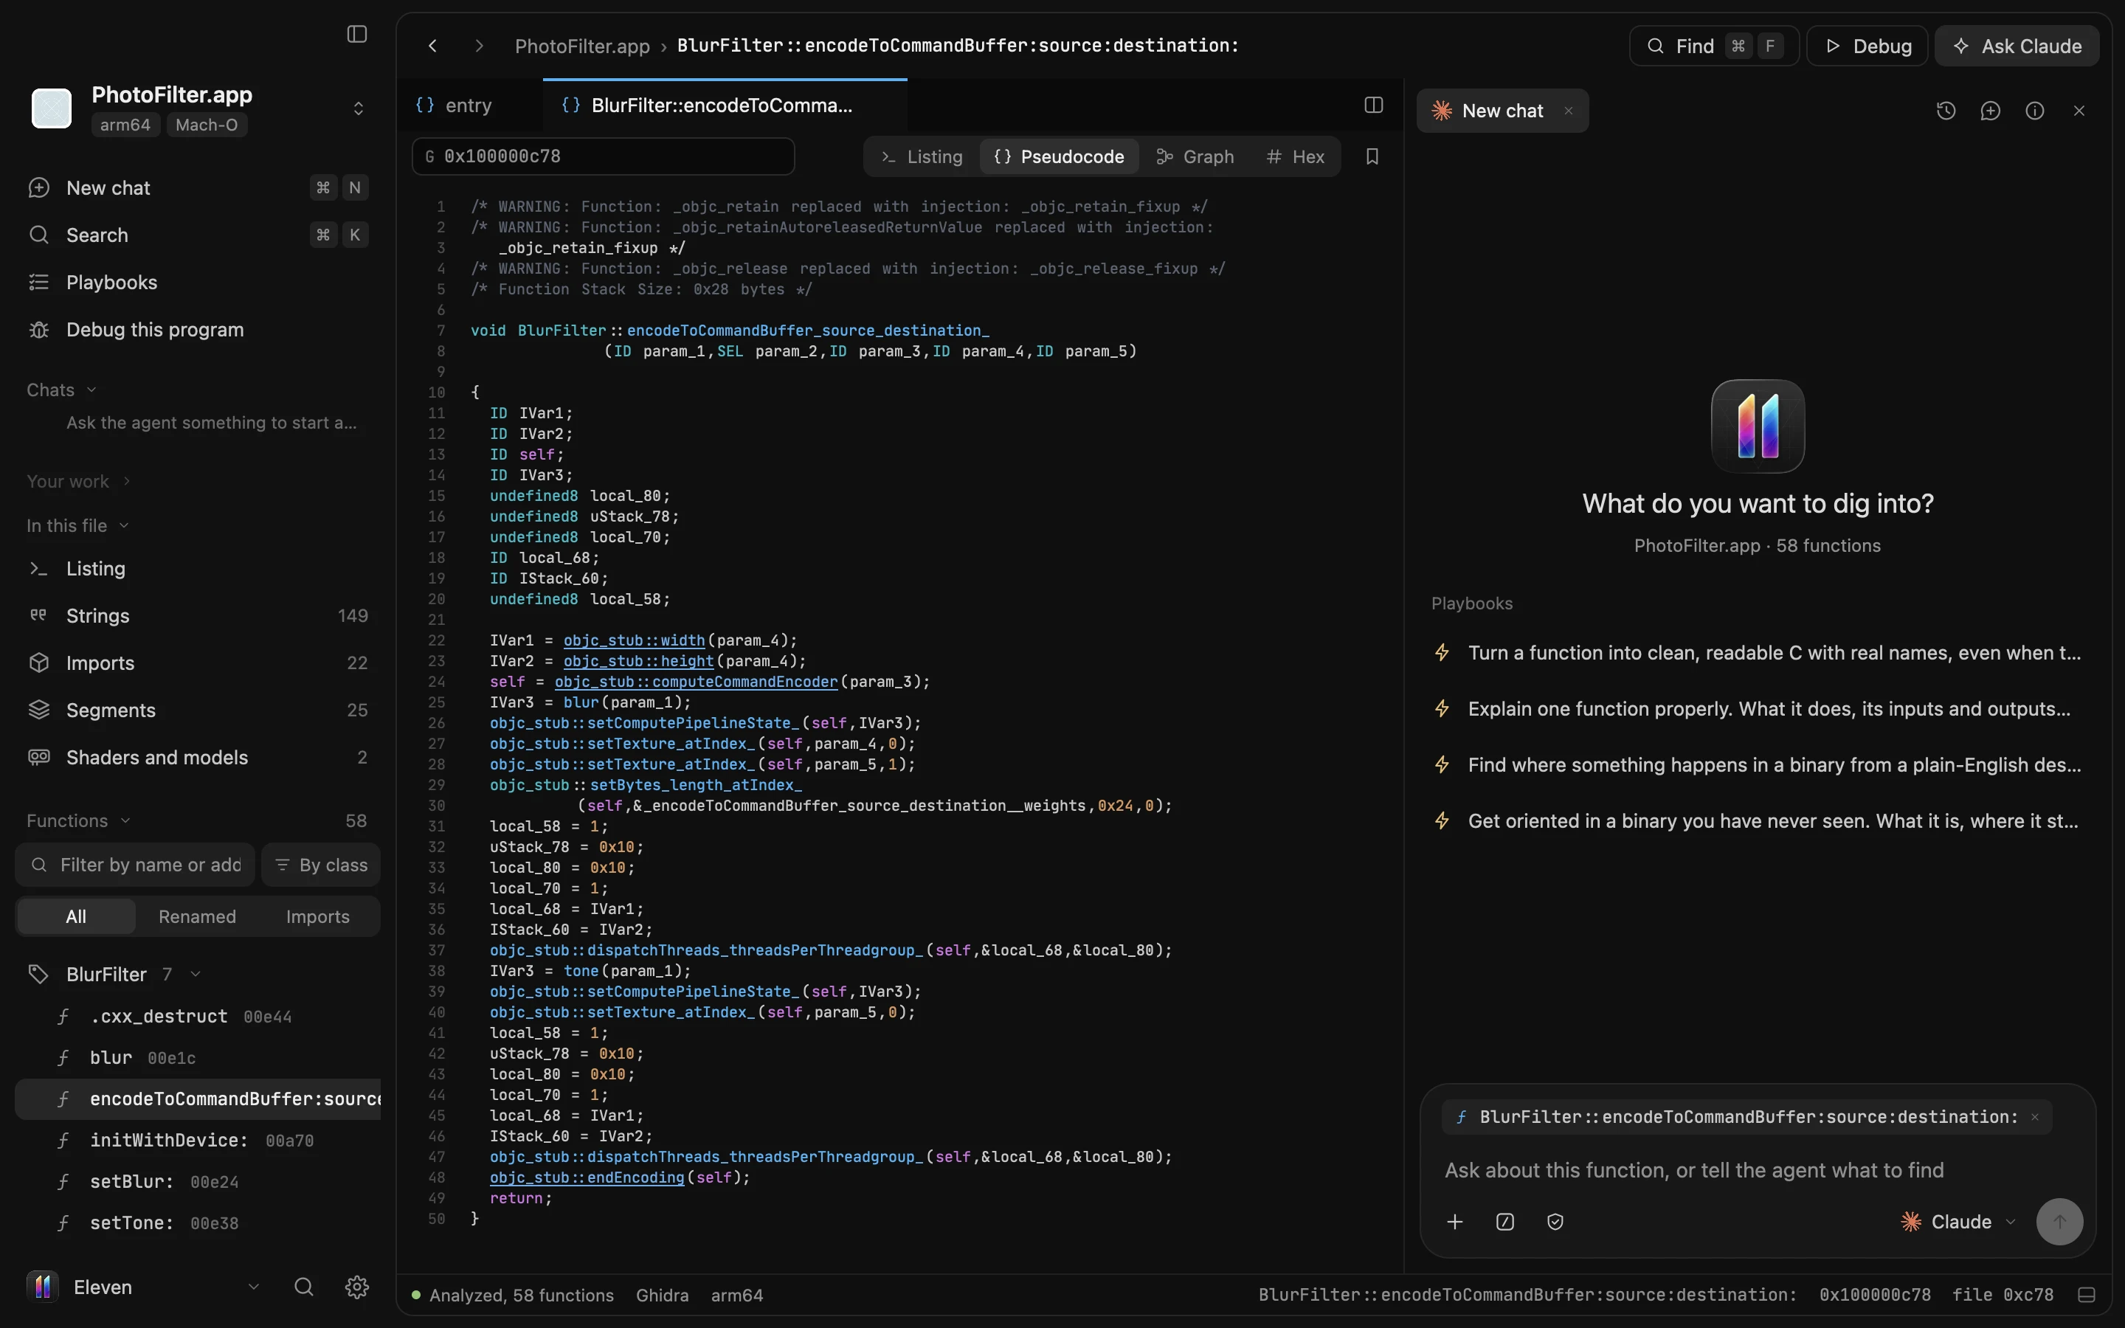Bookmark the current address
Screen dimensions: 2125x1328
pos(1372,156)
